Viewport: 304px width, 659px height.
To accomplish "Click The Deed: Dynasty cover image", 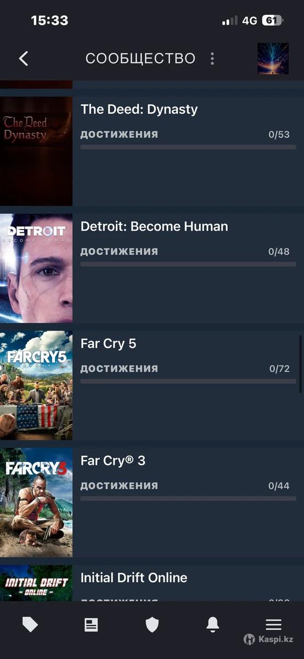I will point(36,151).
